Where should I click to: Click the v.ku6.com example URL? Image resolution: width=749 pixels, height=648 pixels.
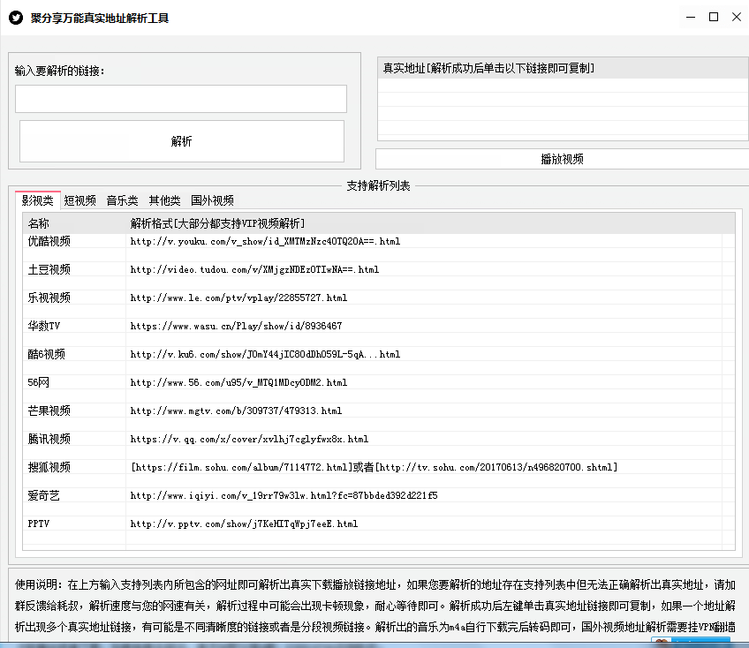tap(265, 354)
